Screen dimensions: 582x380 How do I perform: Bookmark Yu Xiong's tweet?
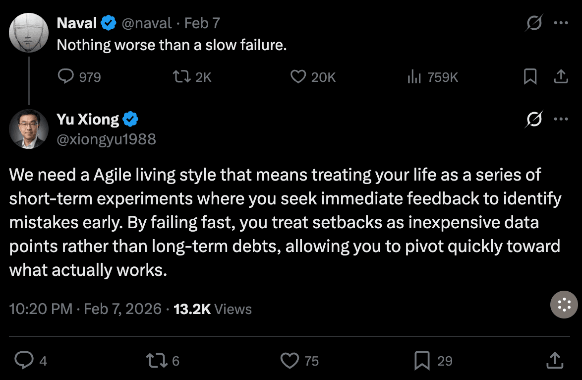[422, 361]
